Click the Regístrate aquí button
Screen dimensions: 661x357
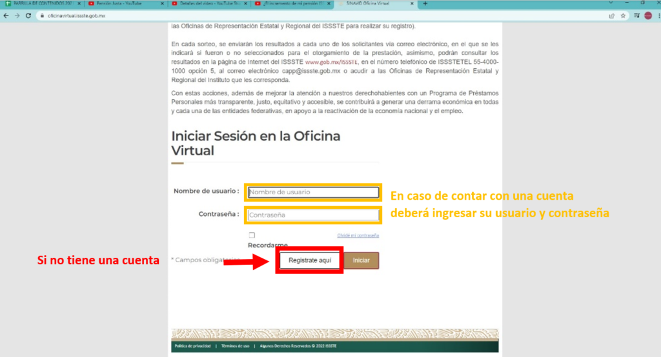[x=310, y=260]
